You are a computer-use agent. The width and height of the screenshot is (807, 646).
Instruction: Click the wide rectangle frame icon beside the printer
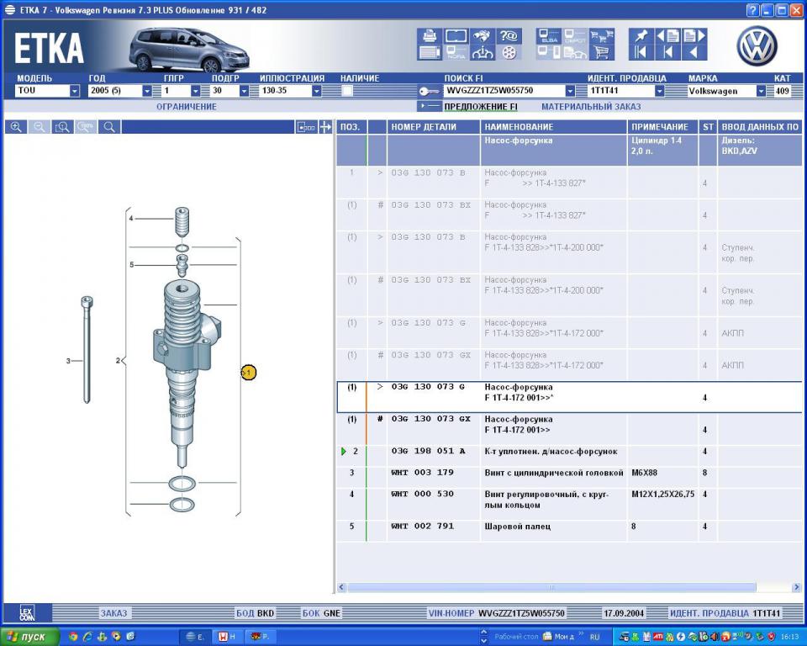coord(456,35)
